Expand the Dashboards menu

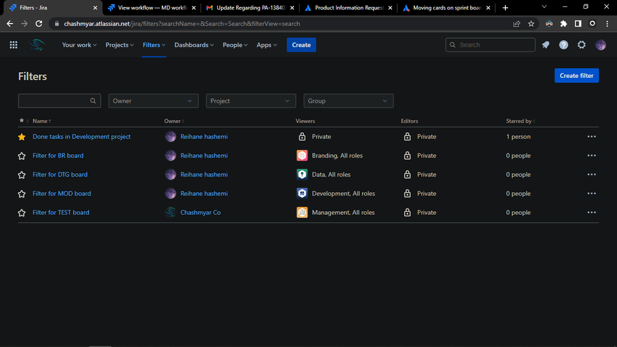pyautogui.click(x=194, y=45)
